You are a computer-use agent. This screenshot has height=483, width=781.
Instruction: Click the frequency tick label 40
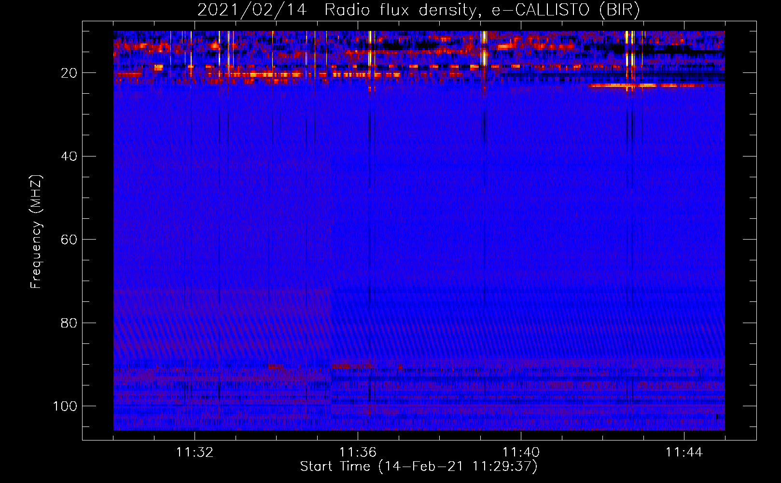coord(70,156)
